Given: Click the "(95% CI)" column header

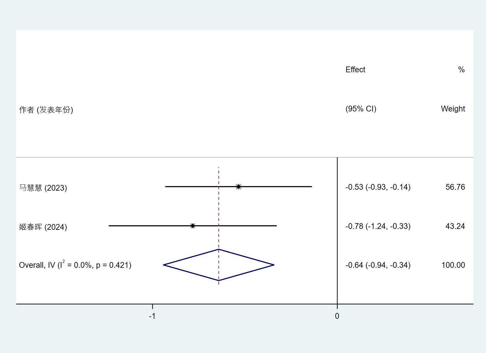Looking at the screenshot, I should [361, 109].
